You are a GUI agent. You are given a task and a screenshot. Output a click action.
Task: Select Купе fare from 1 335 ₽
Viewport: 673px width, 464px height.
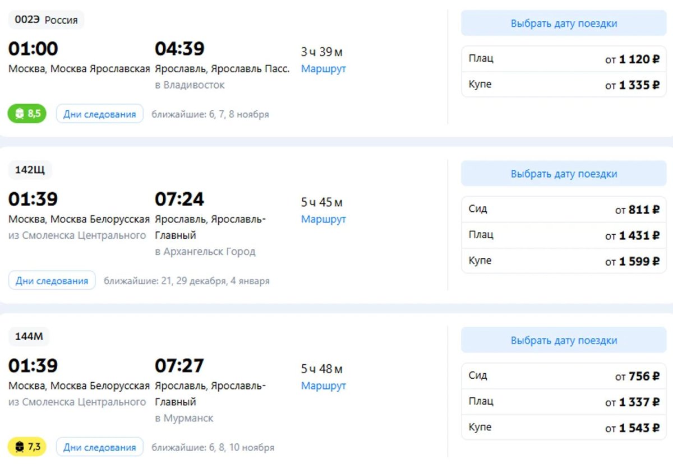pos(564,85)
